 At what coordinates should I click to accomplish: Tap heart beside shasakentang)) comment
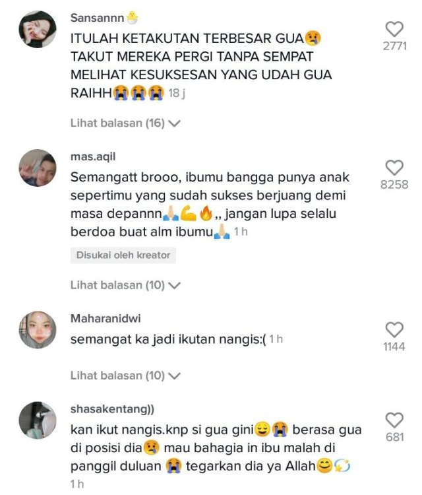[x=394, y=420]
